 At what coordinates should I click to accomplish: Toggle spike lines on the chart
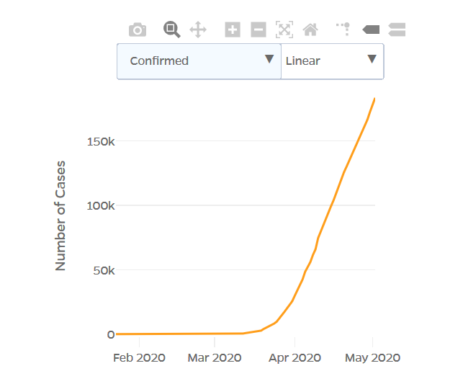344,30
